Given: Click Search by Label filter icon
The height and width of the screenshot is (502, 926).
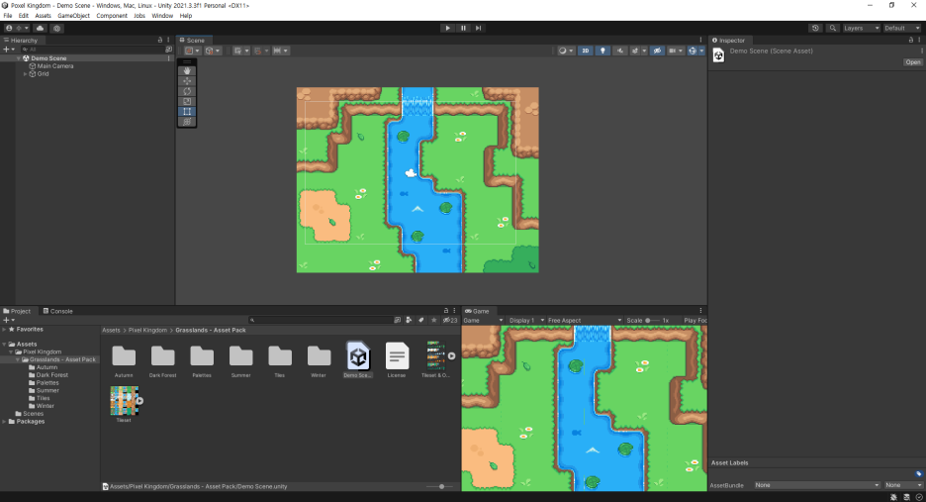Looking at the screenshot, I should 421,320.
